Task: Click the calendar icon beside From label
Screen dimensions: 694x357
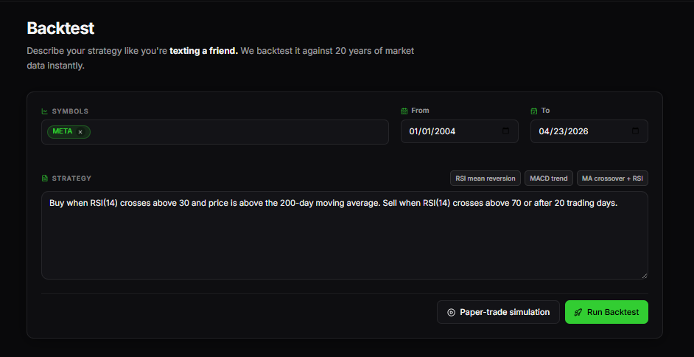Action: click(404, 111)
